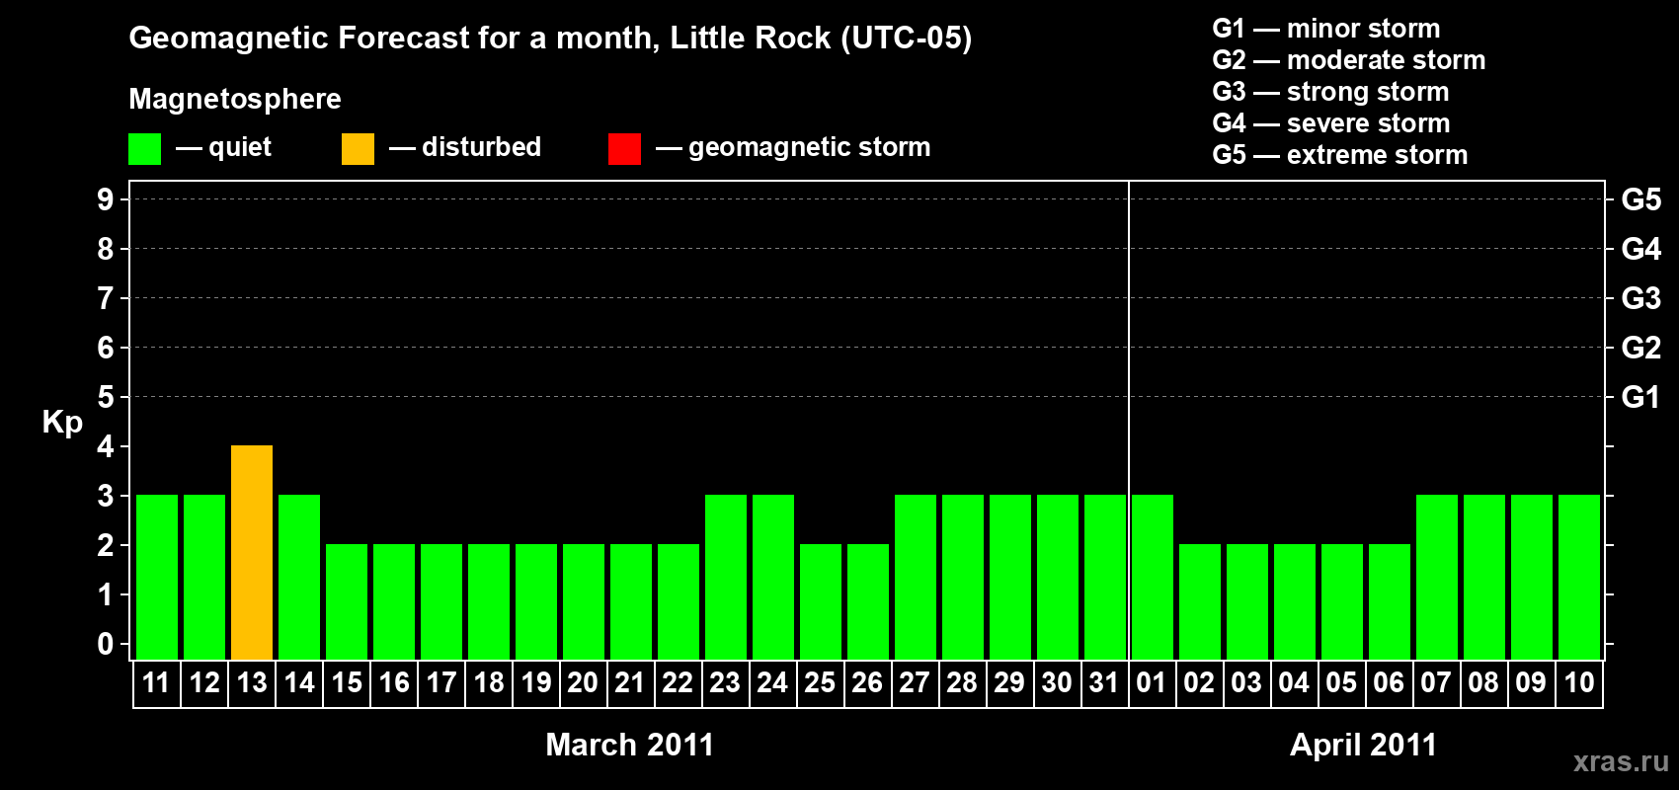Click the orange disturbed legend swatch
Image resolution: width=1679 pixels, height=790 pixels.
[358, 149]
